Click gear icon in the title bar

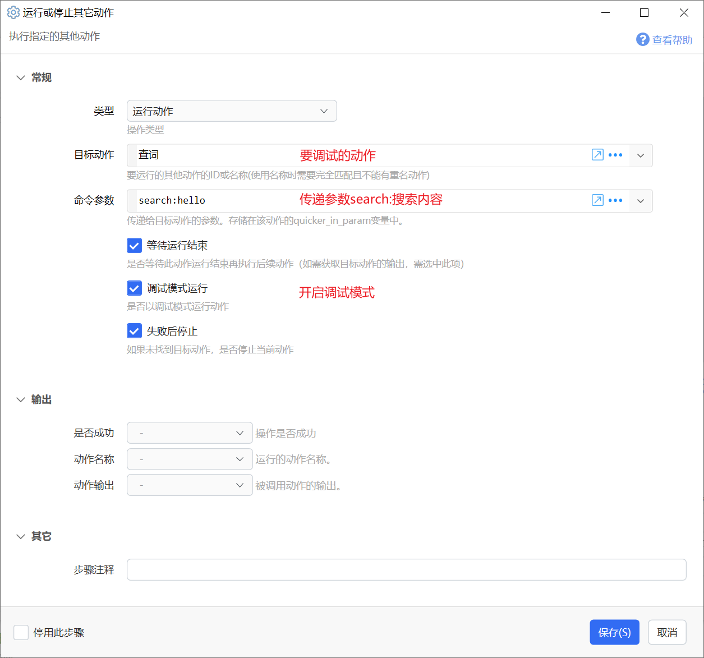point(13,12)
